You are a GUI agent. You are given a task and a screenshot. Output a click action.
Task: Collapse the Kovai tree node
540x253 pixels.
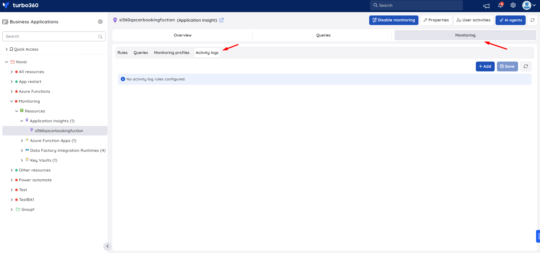click(6, 62)
